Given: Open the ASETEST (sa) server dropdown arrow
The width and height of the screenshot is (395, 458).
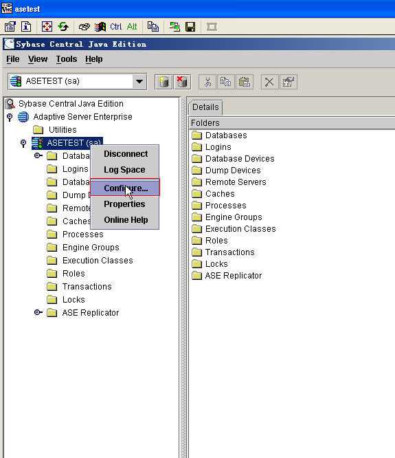Looking at the screenshot, I should tap(139, 82).
